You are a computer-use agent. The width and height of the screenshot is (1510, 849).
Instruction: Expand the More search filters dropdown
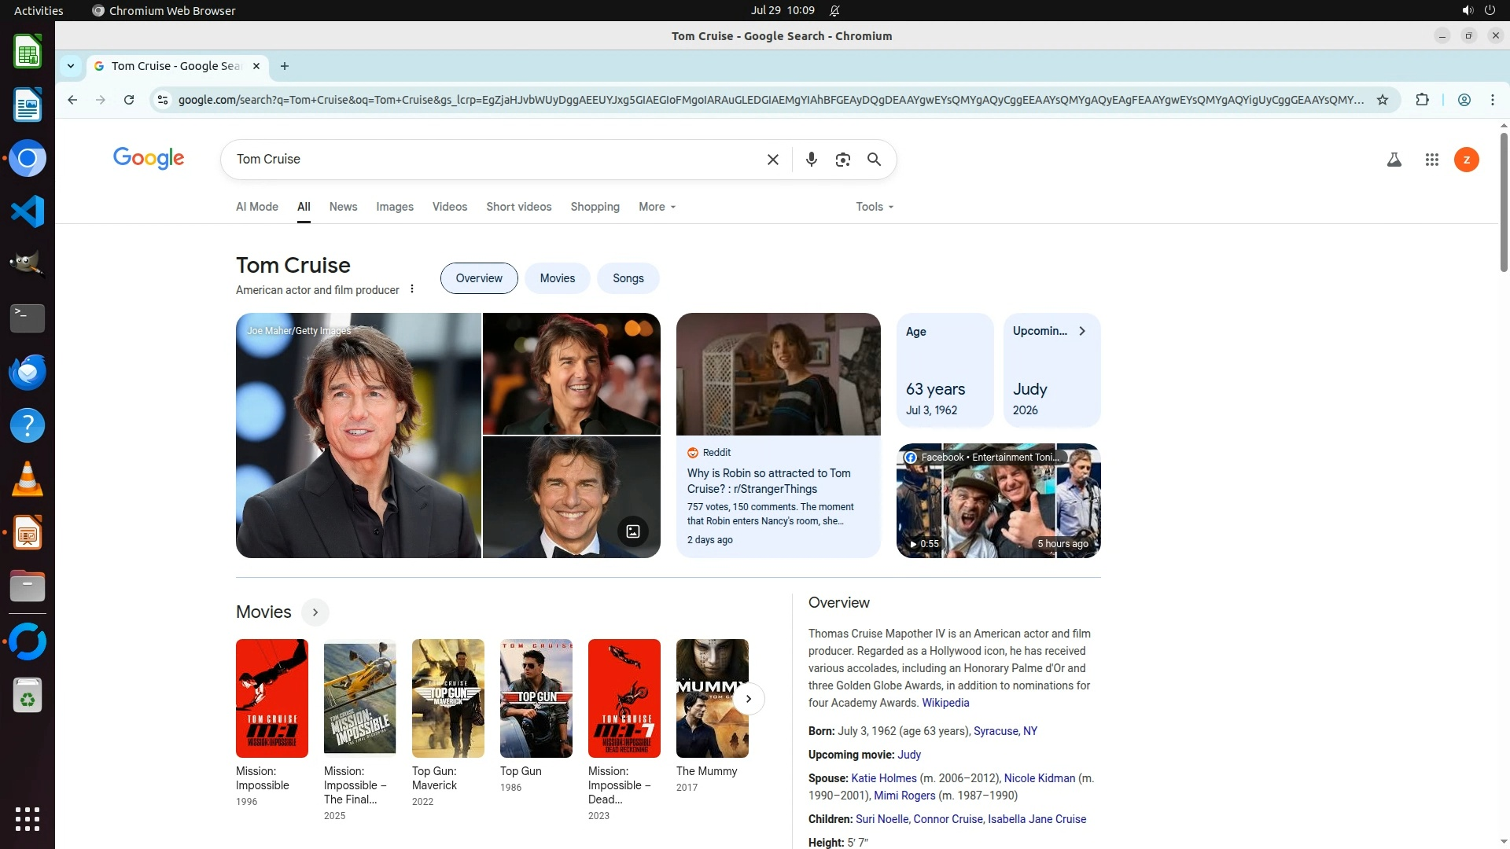657,207
